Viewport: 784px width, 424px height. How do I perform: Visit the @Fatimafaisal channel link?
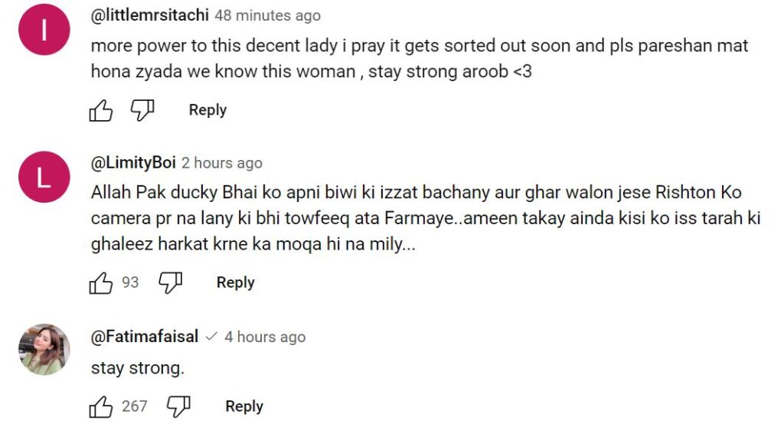(145, 337)
